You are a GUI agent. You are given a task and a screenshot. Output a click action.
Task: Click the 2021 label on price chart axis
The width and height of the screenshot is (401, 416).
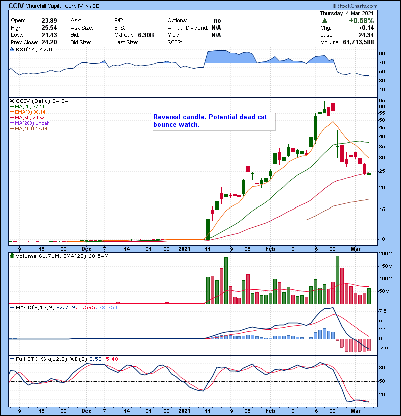pyautogui.click(x=184, y=249)
